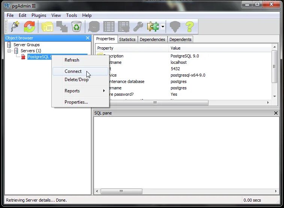Click the Property column header
The height and width of the screenshot is (208, 284).
[132, 48]
